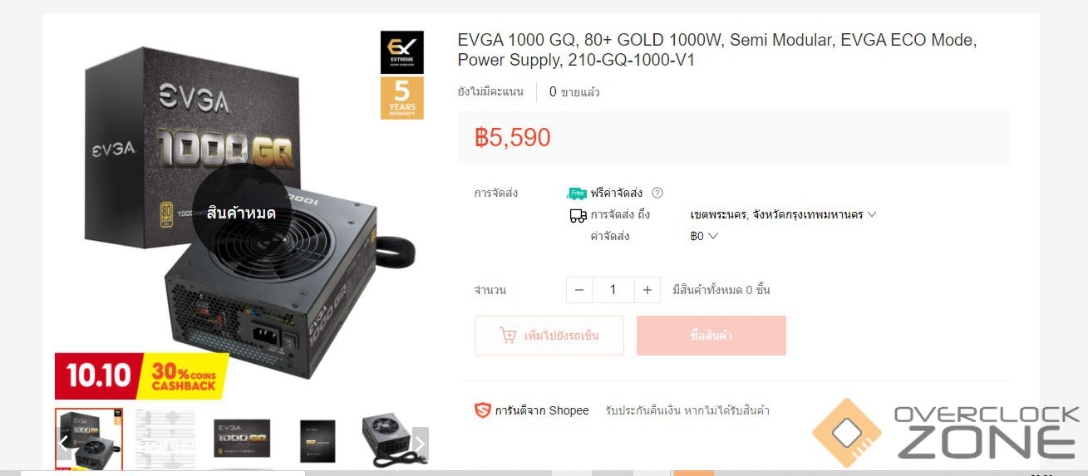Click the orange buy now button
Screen dimensions: 1088x476
click(x=711, y=336)
